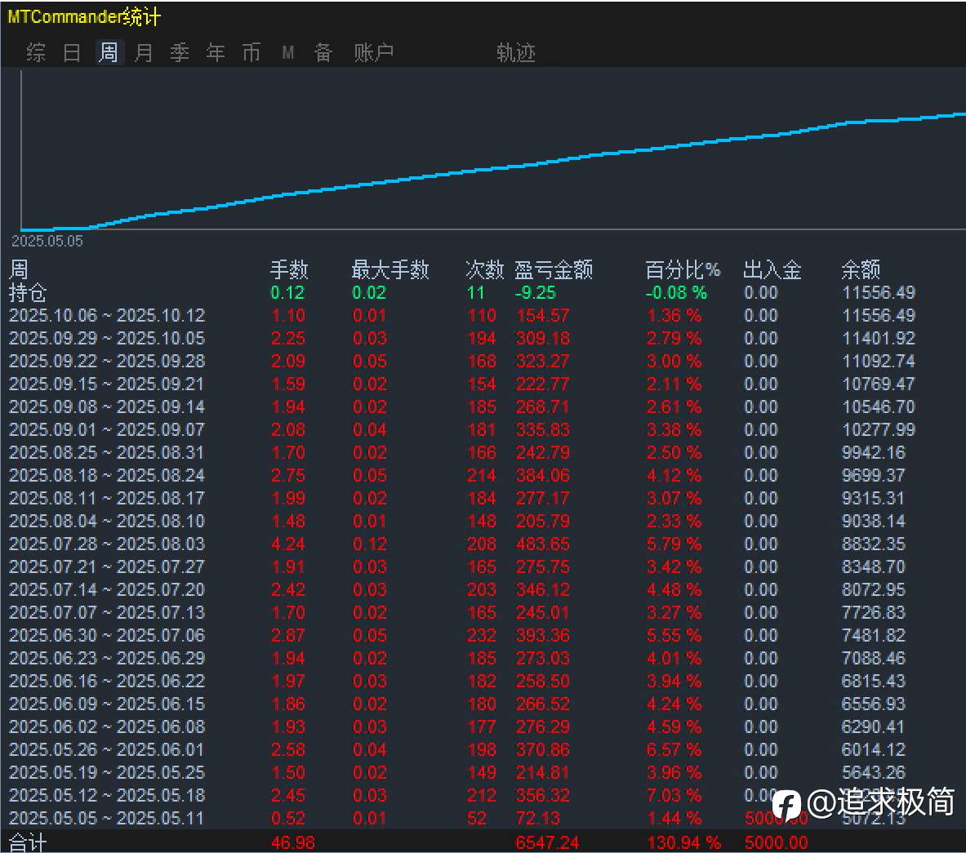Click the MTCommander统计 window title
The height and width of the screenshot is (853, 966).
pyautogui.click(x=84, y=16)
